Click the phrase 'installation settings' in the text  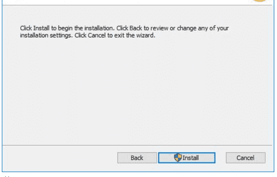pyautogui.click(x=45, y=35)
